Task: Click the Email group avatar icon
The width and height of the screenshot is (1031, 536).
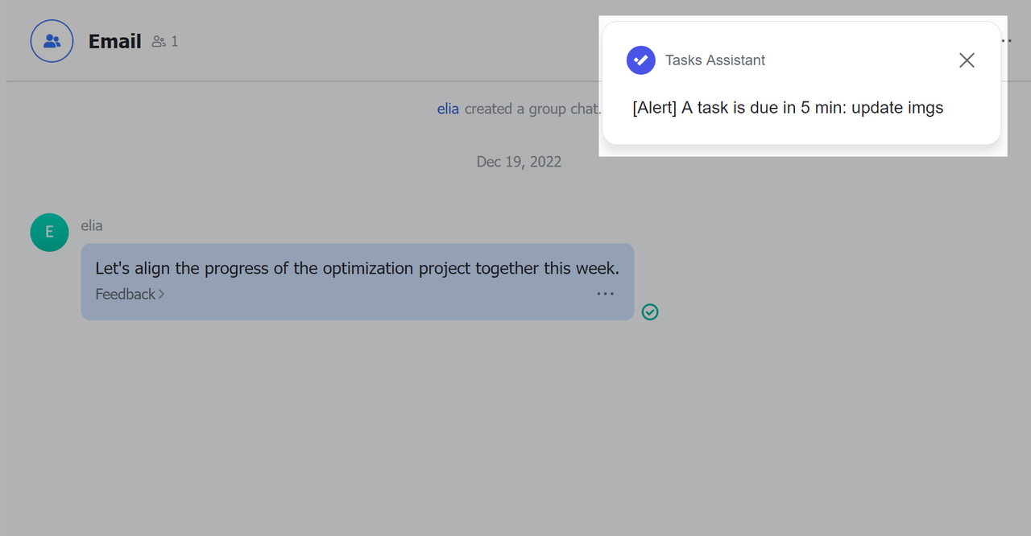Action: coord(52,41)
